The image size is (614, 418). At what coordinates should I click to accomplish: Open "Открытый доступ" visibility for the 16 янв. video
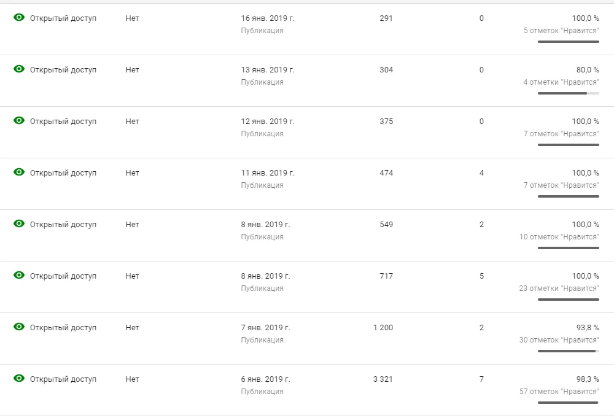tap(63, 18)
